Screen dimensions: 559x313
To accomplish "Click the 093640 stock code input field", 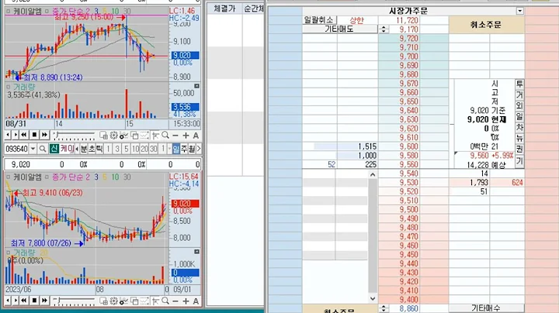I will [17, 149].
